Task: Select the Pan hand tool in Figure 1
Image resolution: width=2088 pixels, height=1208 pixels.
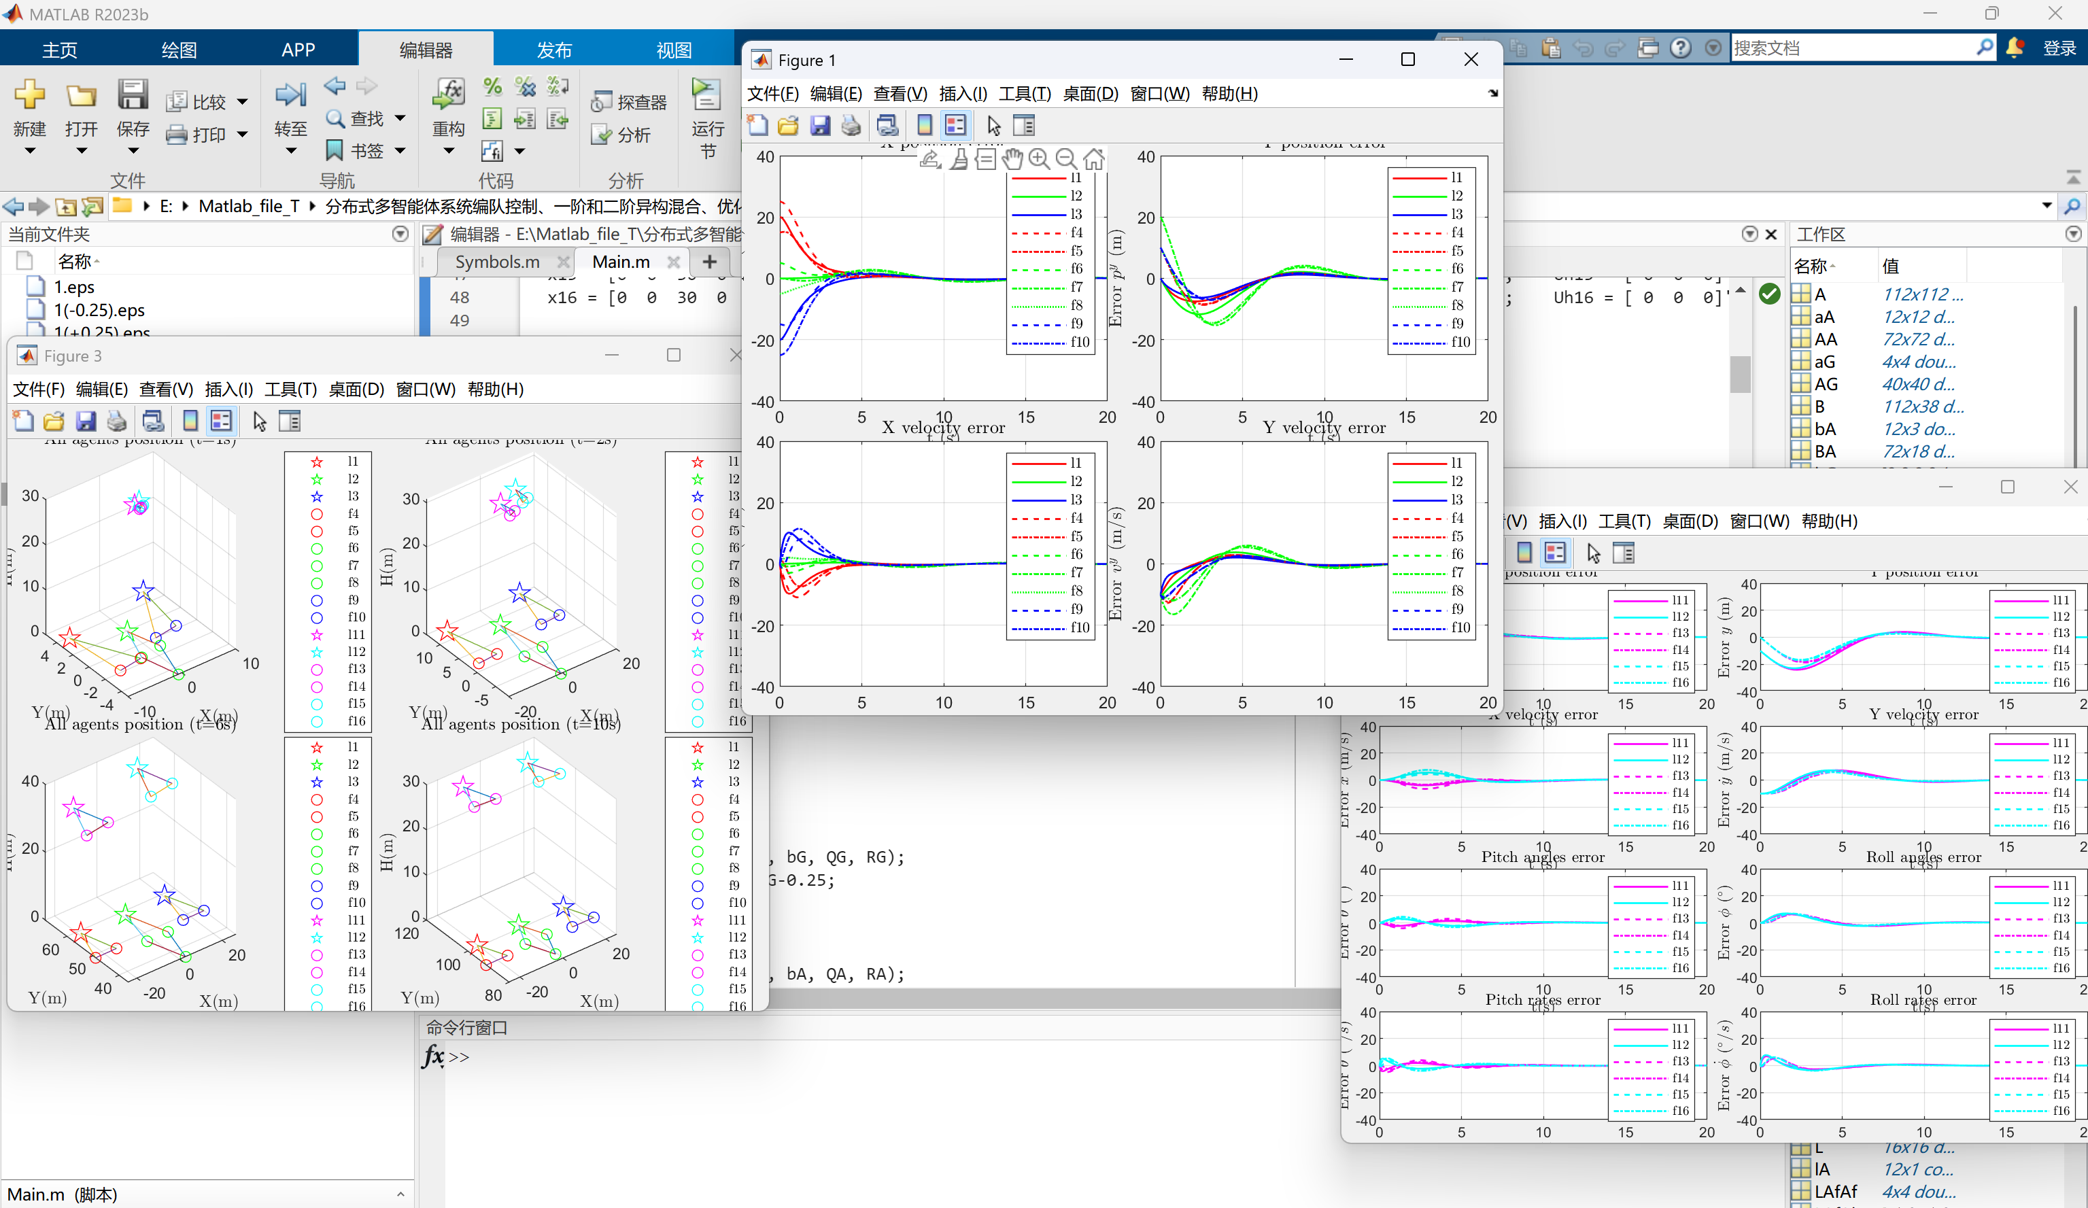Action: [x=1012, y=159]
